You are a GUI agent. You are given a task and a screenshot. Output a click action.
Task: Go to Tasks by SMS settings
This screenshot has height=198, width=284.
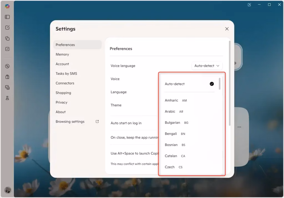tap(66, 73)
